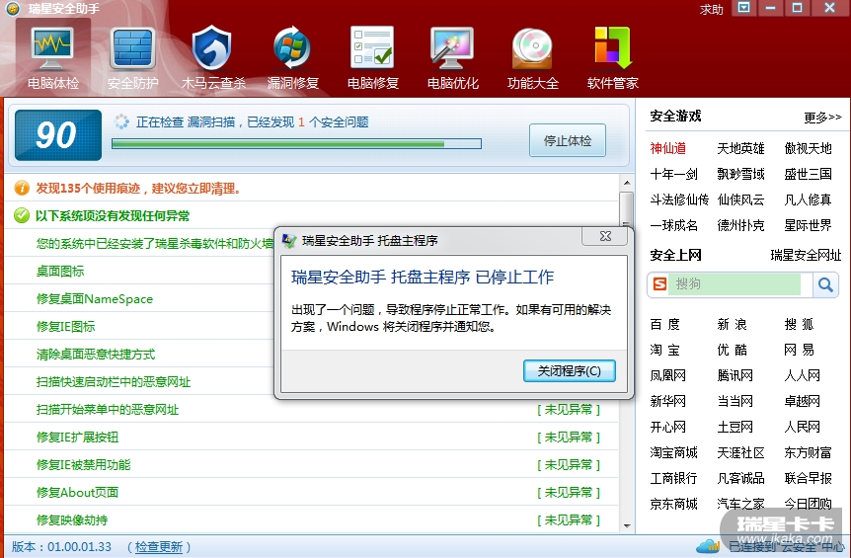Open the 天地英雄 game link
851x558 pixels.
coord(740,148)
